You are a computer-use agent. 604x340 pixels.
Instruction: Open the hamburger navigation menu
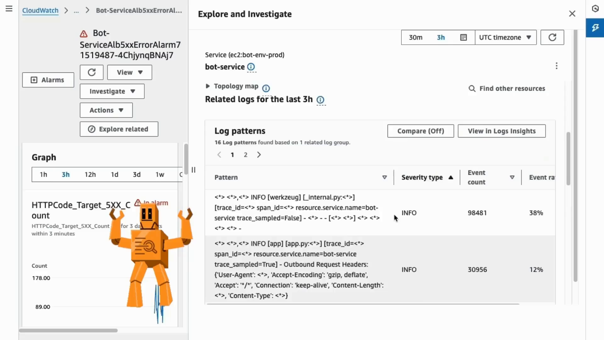(9, 9)
